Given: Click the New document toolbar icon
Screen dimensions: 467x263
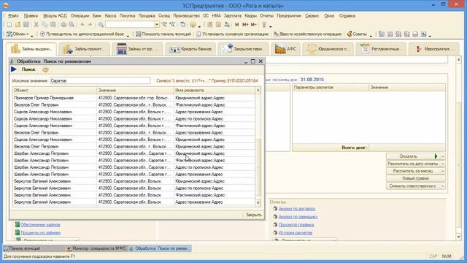Looking at the screenshot, I should coord(9,25).
